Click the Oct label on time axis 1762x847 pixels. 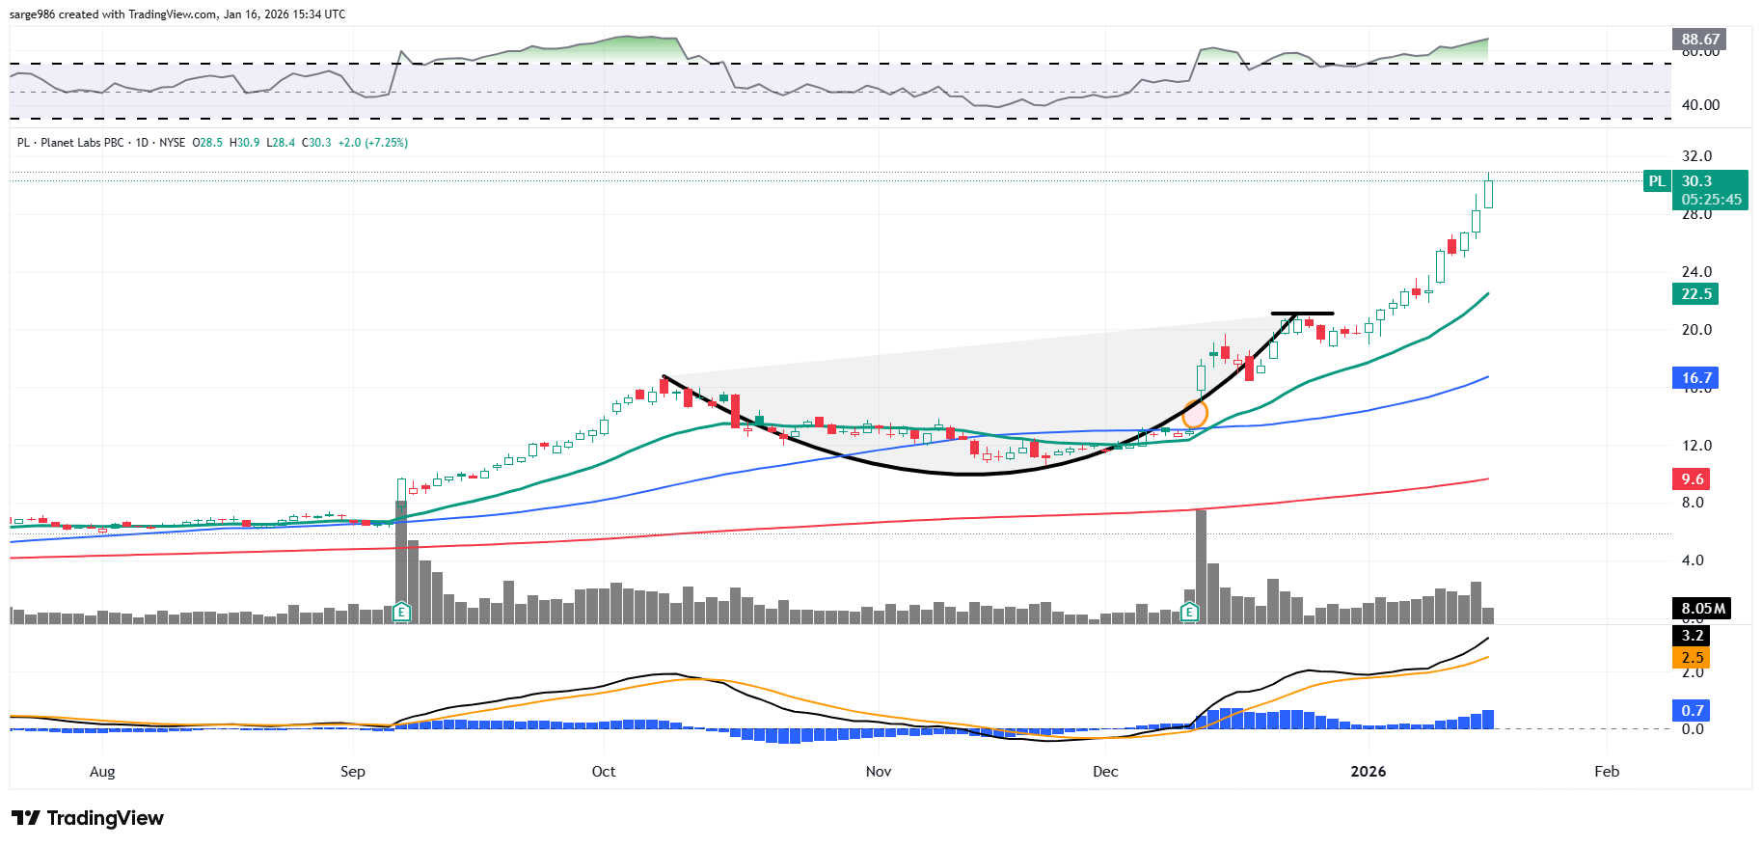click(x=604, y=772)
